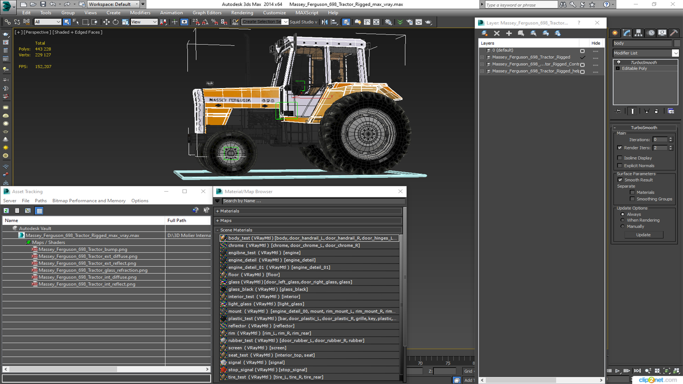Open the Select by Name dialog
The height and width of the screenshot is (384, 683).
pos(76,22)
